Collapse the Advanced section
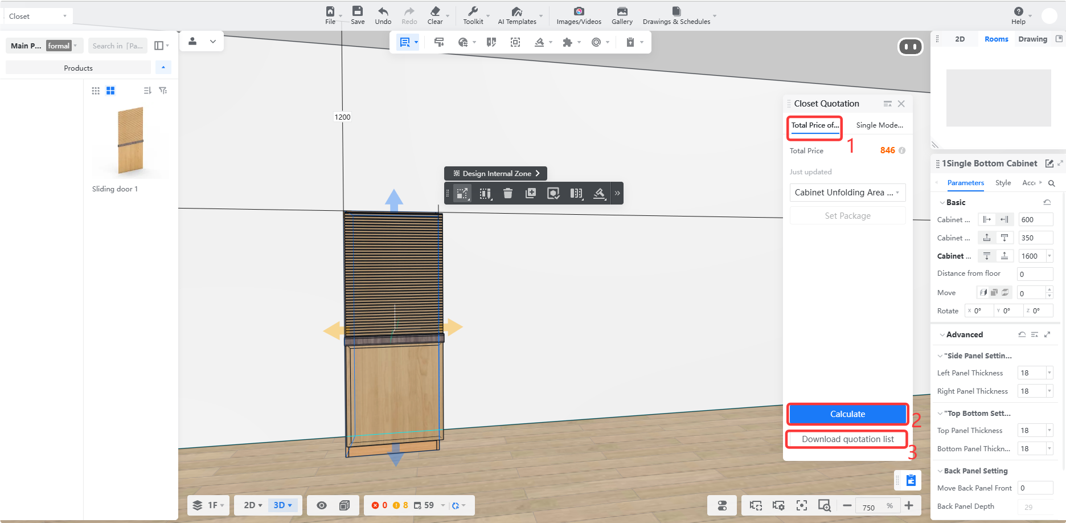The width and height of the screenshot is (1066, 523). coord(942,335)
